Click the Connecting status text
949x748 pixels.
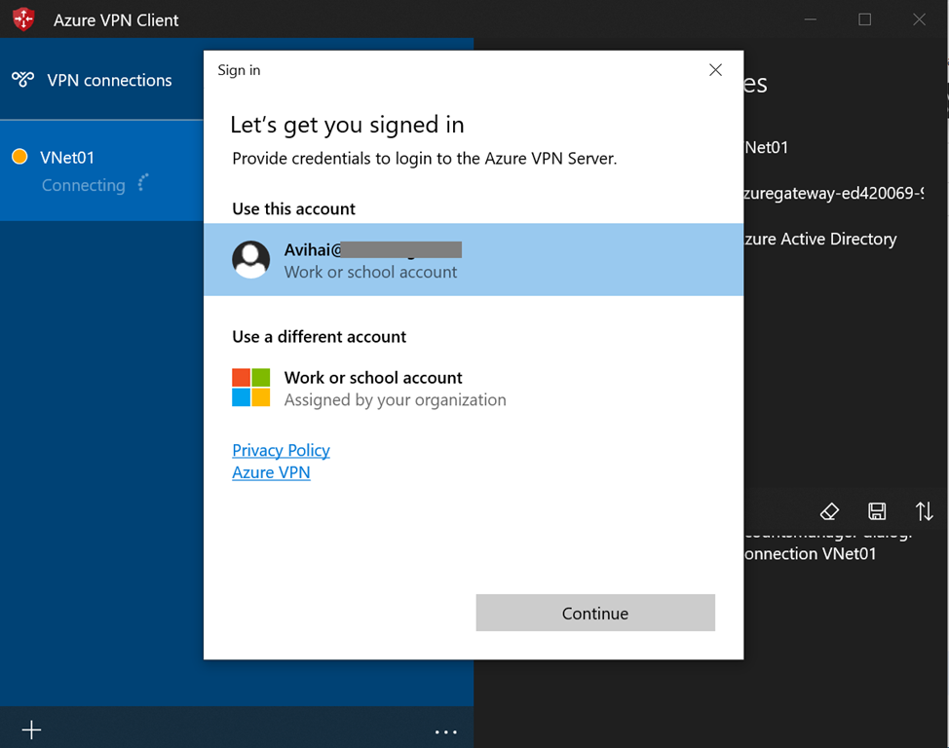(x=84, y=185)
